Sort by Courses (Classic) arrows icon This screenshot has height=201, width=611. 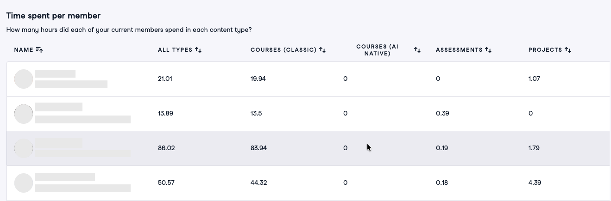[322, 50]
